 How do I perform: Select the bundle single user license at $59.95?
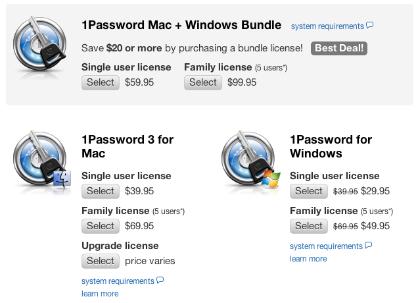101,82
